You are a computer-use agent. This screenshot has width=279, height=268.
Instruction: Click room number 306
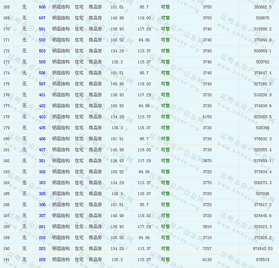click(42, 204)
